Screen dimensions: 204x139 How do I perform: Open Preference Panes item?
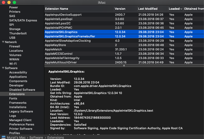point(21,124)
